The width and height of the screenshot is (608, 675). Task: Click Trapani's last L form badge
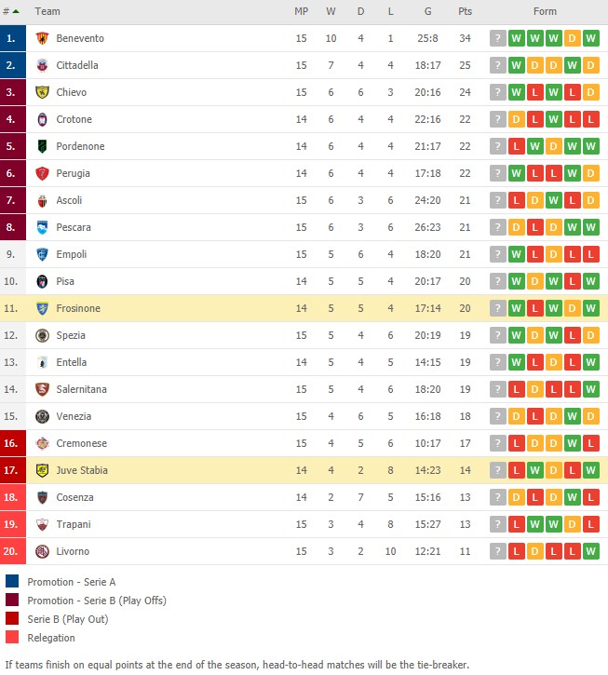[591, 524]
